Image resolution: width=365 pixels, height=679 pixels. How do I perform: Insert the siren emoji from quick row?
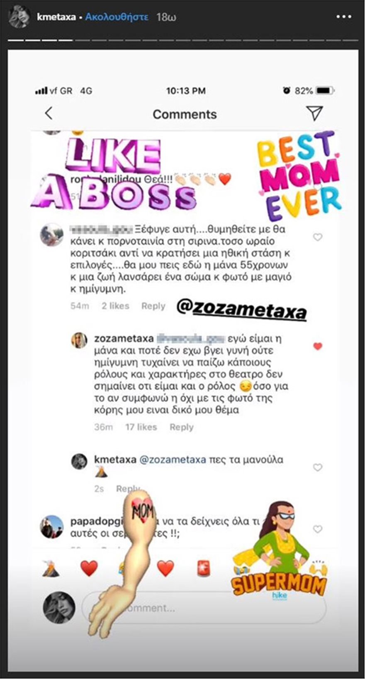[x=203, y=568]
